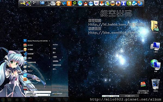Open 计算机 from the Start menu right pane
Viewport: 163px width, 102px height.
pos(55,57)
